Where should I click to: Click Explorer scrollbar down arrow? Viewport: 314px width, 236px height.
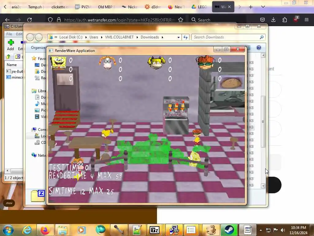[263, 186]
